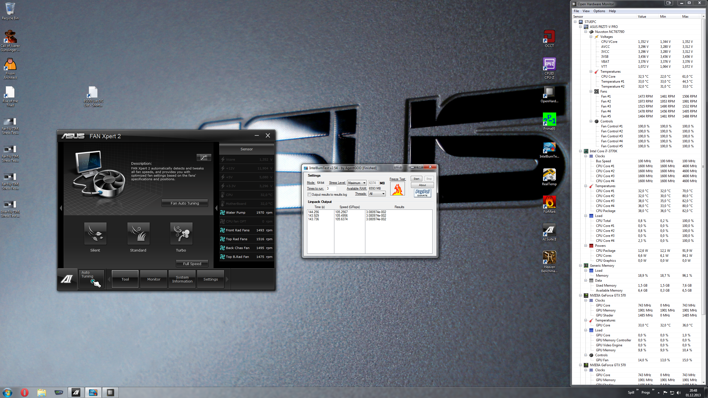Viewport: 708px width, 398px height.
Task: Collapse the Powers group
Action: [x=586, y=246]
